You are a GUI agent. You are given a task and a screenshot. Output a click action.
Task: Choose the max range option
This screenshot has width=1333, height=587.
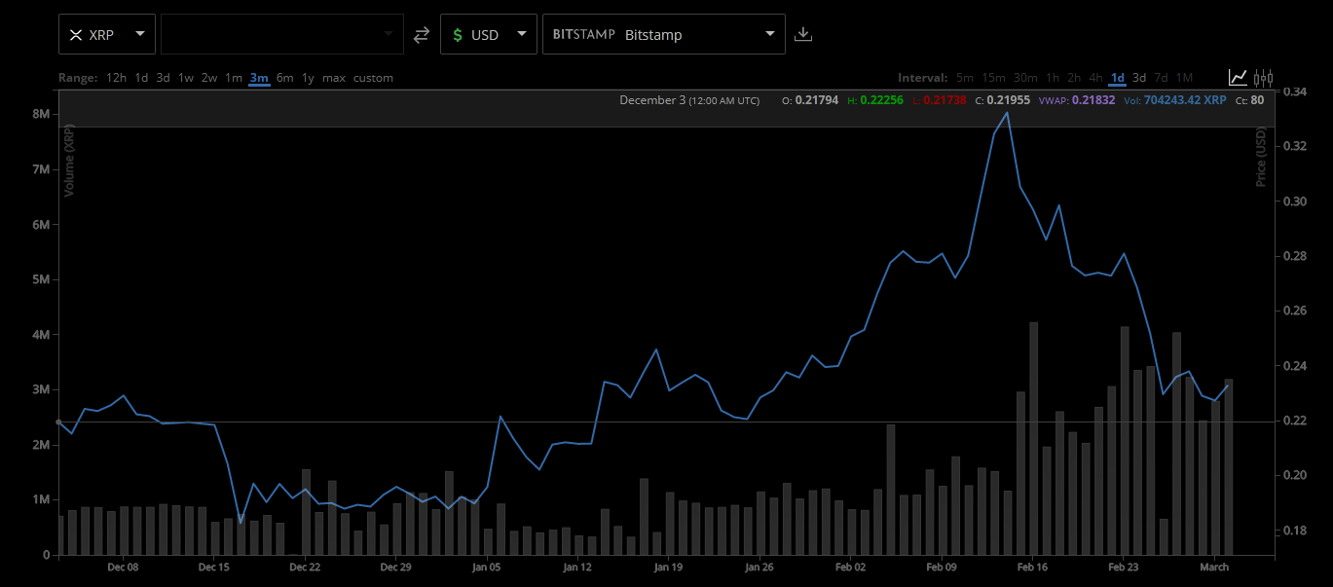[333, 78]
